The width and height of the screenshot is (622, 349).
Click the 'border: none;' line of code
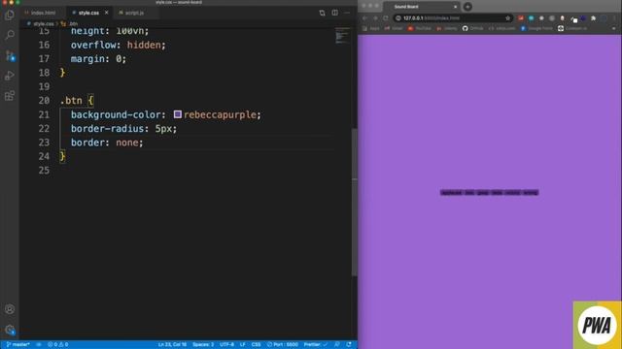click(x=107, y=143)
